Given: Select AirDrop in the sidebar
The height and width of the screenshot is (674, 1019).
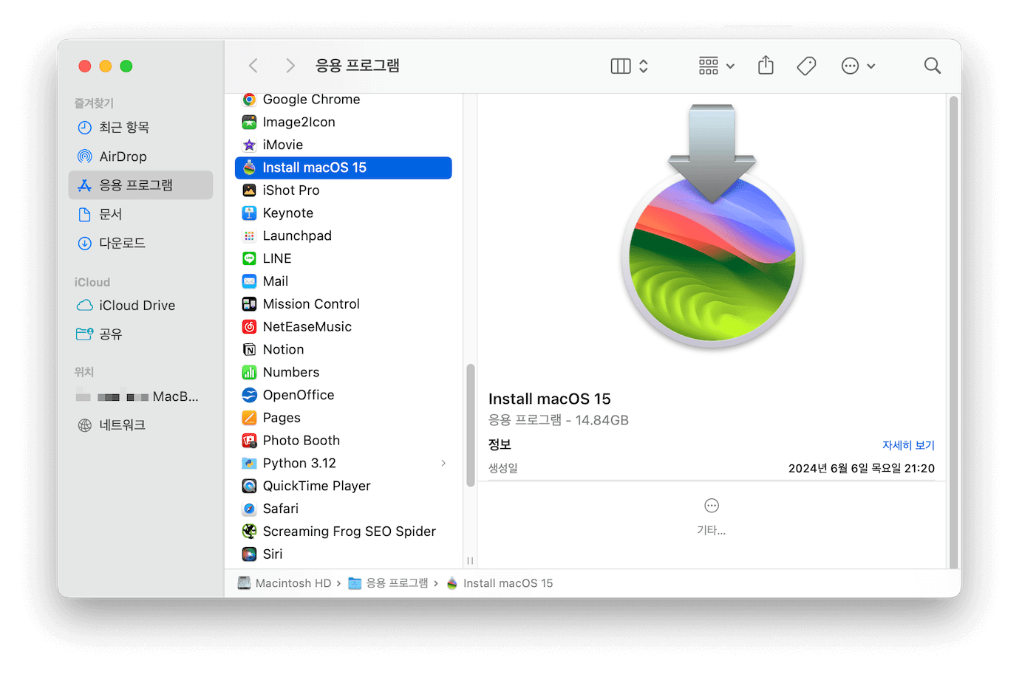Looking at the screenshot, I should 140,157.
